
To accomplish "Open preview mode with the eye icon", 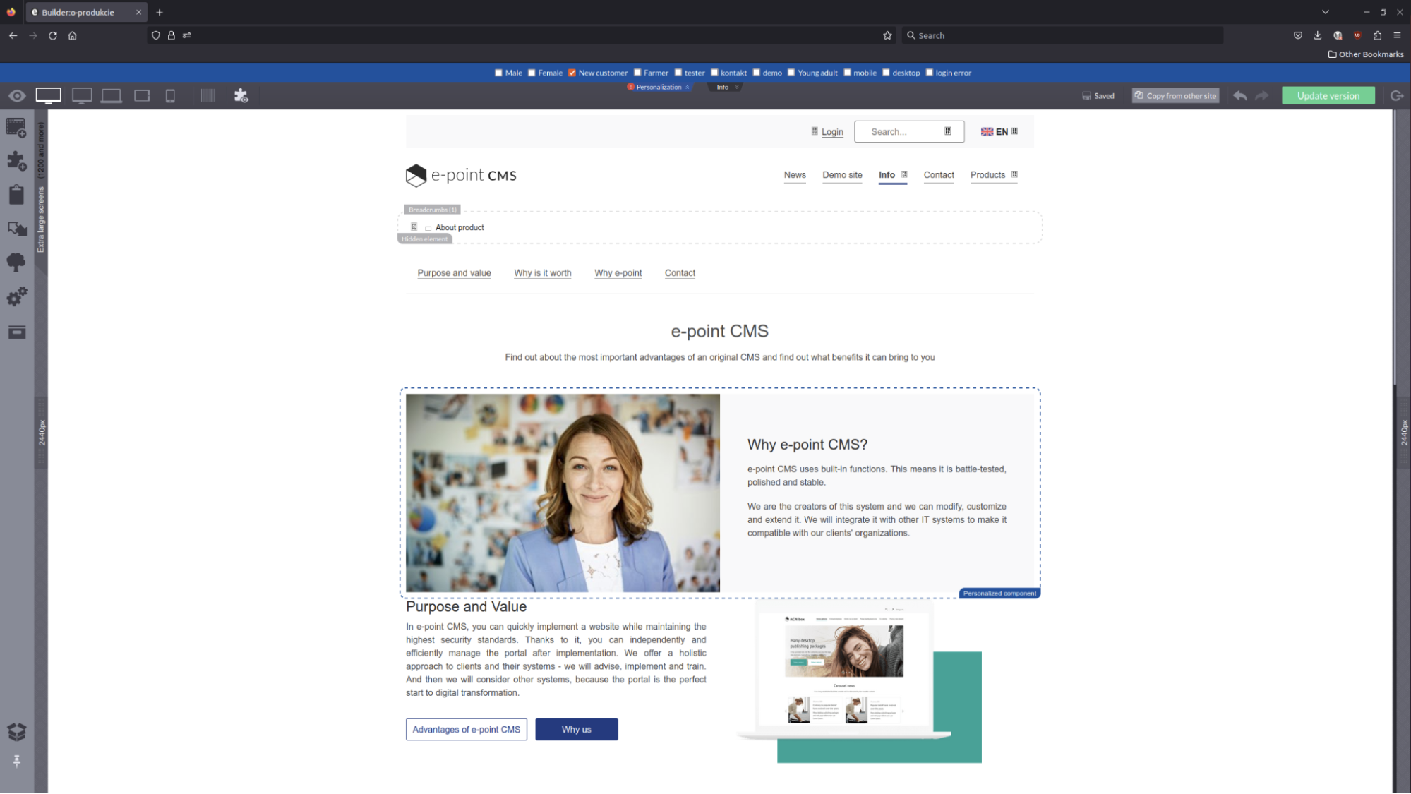I will click(16, 95).
